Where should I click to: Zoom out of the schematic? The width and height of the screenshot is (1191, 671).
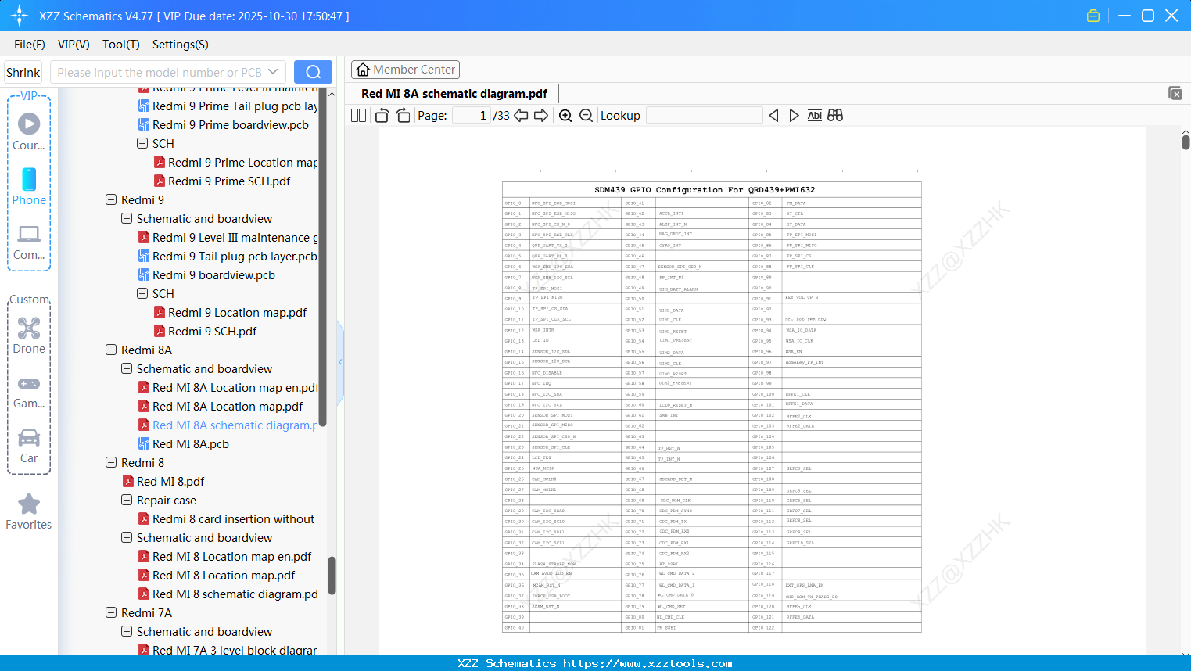[x=586, y=116]
